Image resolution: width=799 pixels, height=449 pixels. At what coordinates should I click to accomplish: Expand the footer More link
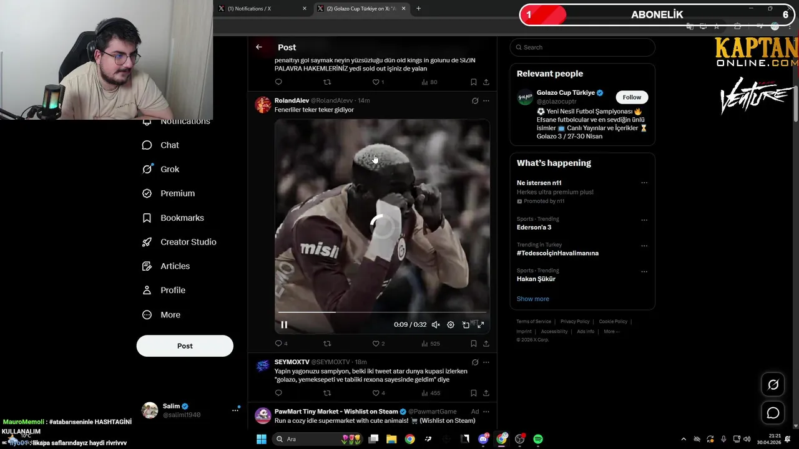point(611,331)
